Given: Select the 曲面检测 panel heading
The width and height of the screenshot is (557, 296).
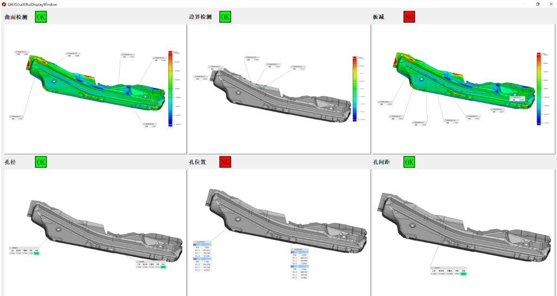Looking at the screenshot, I should coord(16,17).
